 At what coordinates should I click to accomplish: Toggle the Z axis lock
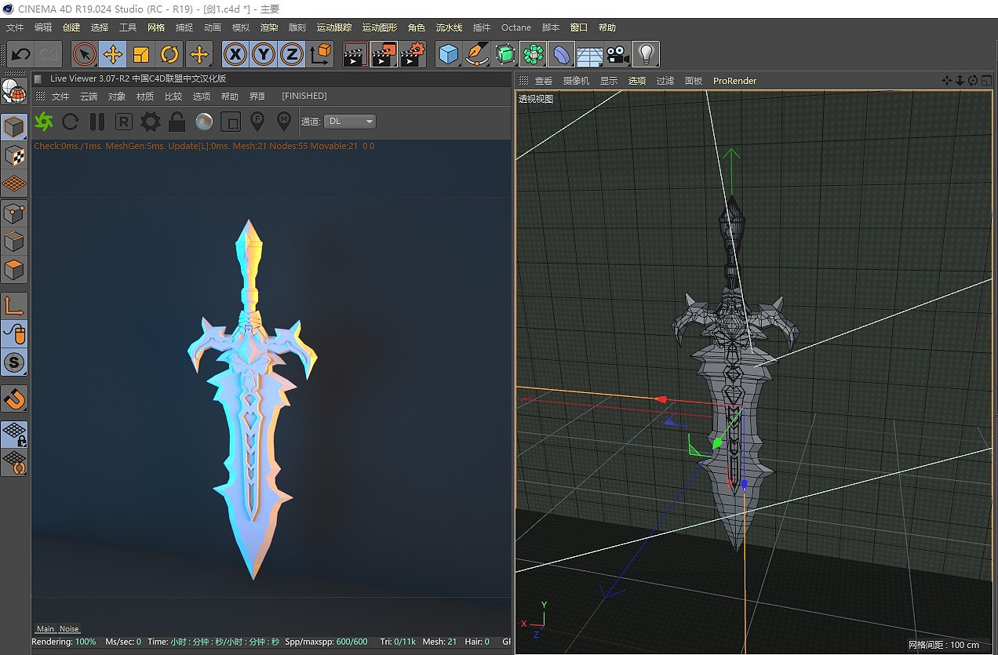[292, 54]
